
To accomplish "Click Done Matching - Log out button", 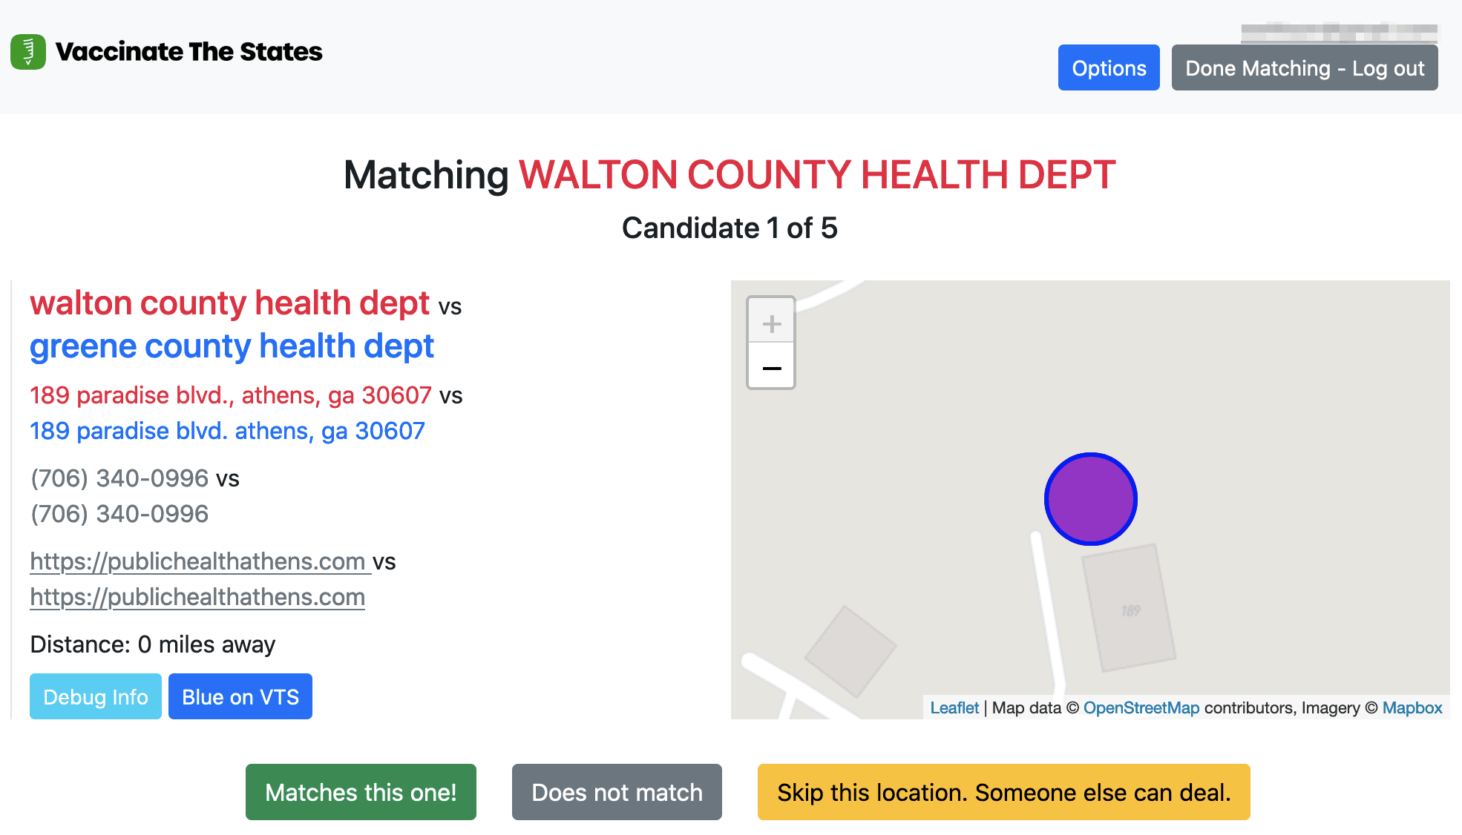I will (x=1305, y=67).
